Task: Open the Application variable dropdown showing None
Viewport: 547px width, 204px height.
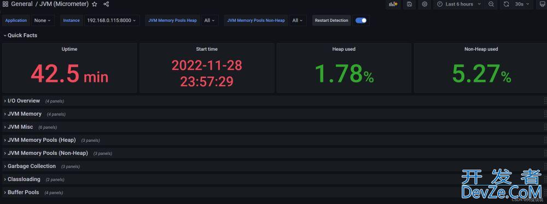Action: [43, 20]
